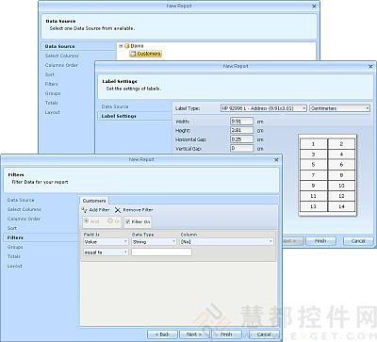This screenshot has width=377, height=342.
Task: Open the Data Type String dropdown
Action: (x=154, y=242)
